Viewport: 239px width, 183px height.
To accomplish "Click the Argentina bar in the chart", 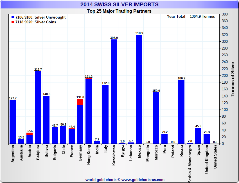I will (13, 122).
